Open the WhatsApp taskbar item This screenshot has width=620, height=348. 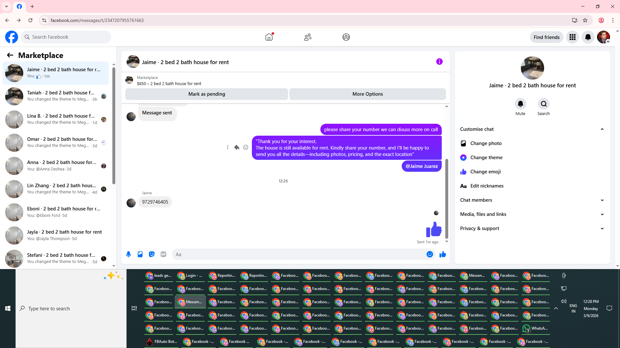coord(535,328)
